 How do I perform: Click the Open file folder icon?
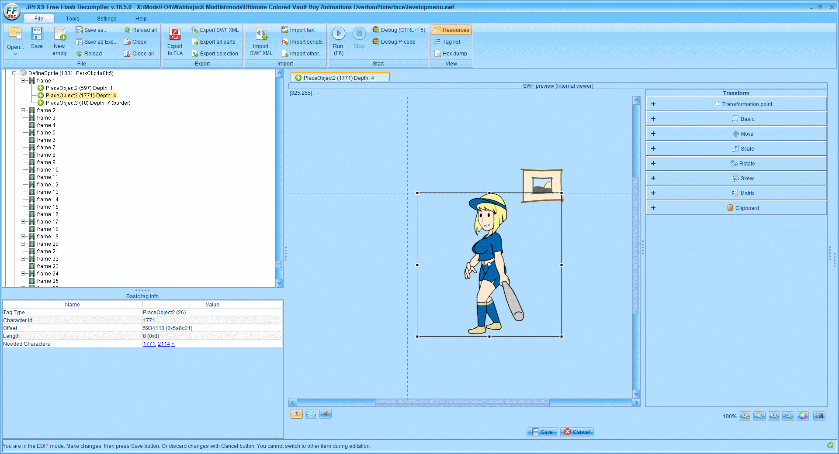click(x=15, y=34)
